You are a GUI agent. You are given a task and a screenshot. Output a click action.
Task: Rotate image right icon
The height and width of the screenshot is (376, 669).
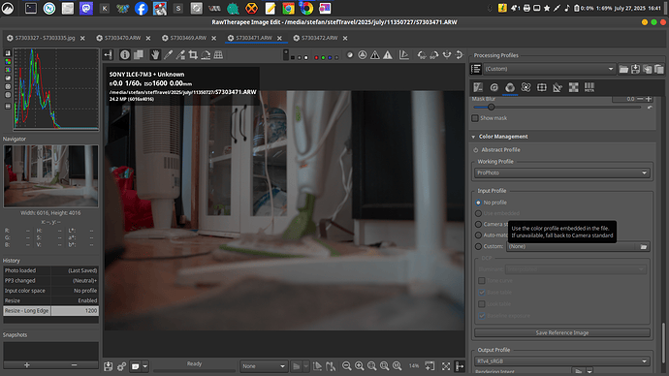coord(434,55)
